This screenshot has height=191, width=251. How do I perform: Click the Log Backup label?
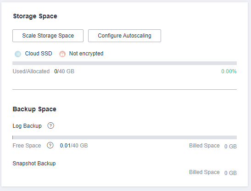[27, 126]
